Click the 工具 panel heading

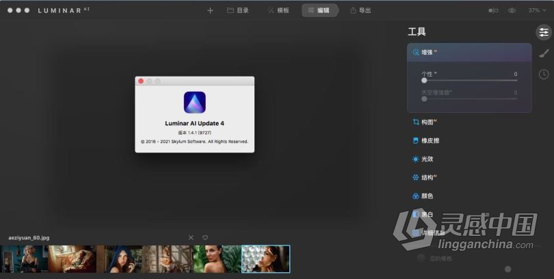coord(417,31)
